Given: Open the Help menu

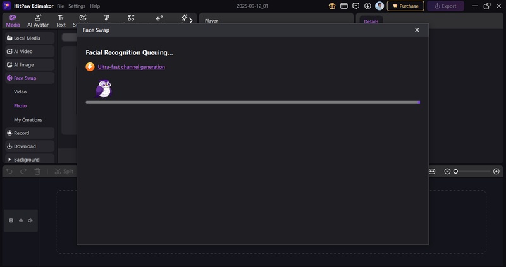Looking at the screenshot, I should pyautogui.click(x=95, y=6).
